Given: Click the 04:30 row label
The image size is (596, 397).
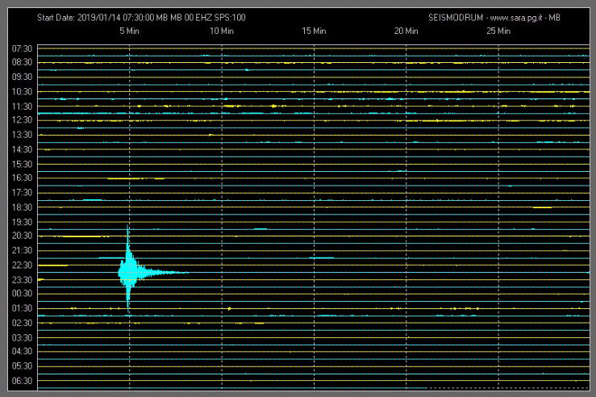Looking at the screenshot, I should [22, 351].
